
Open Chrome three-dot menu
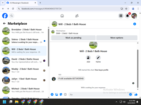(138, 9)
